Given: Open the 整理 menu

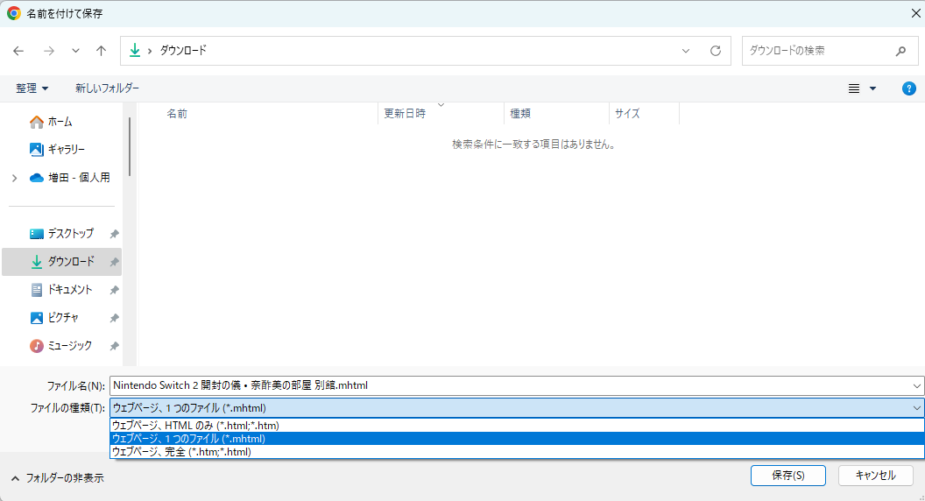Looking at the screenshot, I should point(32,88).
